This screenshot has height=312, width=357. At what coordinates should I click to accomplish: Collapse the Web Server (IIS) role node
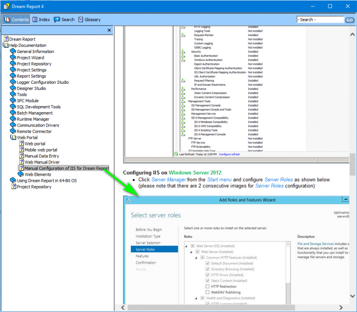click(x=186, y=246)
